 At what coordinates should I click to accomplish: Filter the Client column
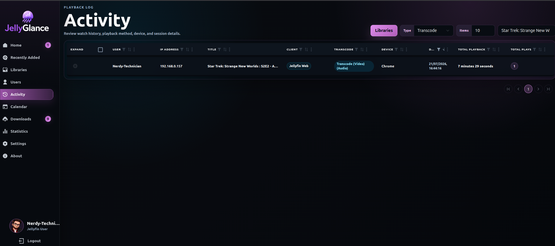(x=301, y=49)
